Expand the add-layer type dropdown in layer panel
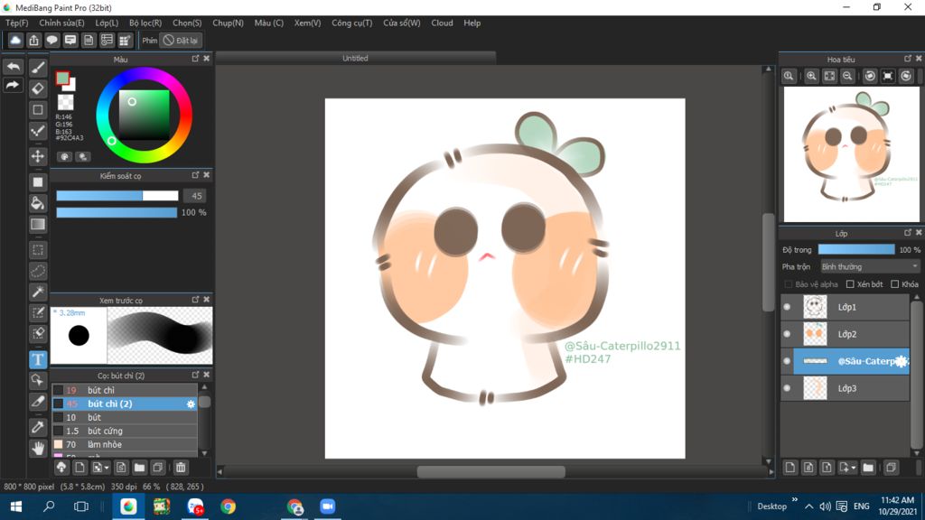Image resolution: width=925 pixels, height=520 pixels. coord(854,469)
